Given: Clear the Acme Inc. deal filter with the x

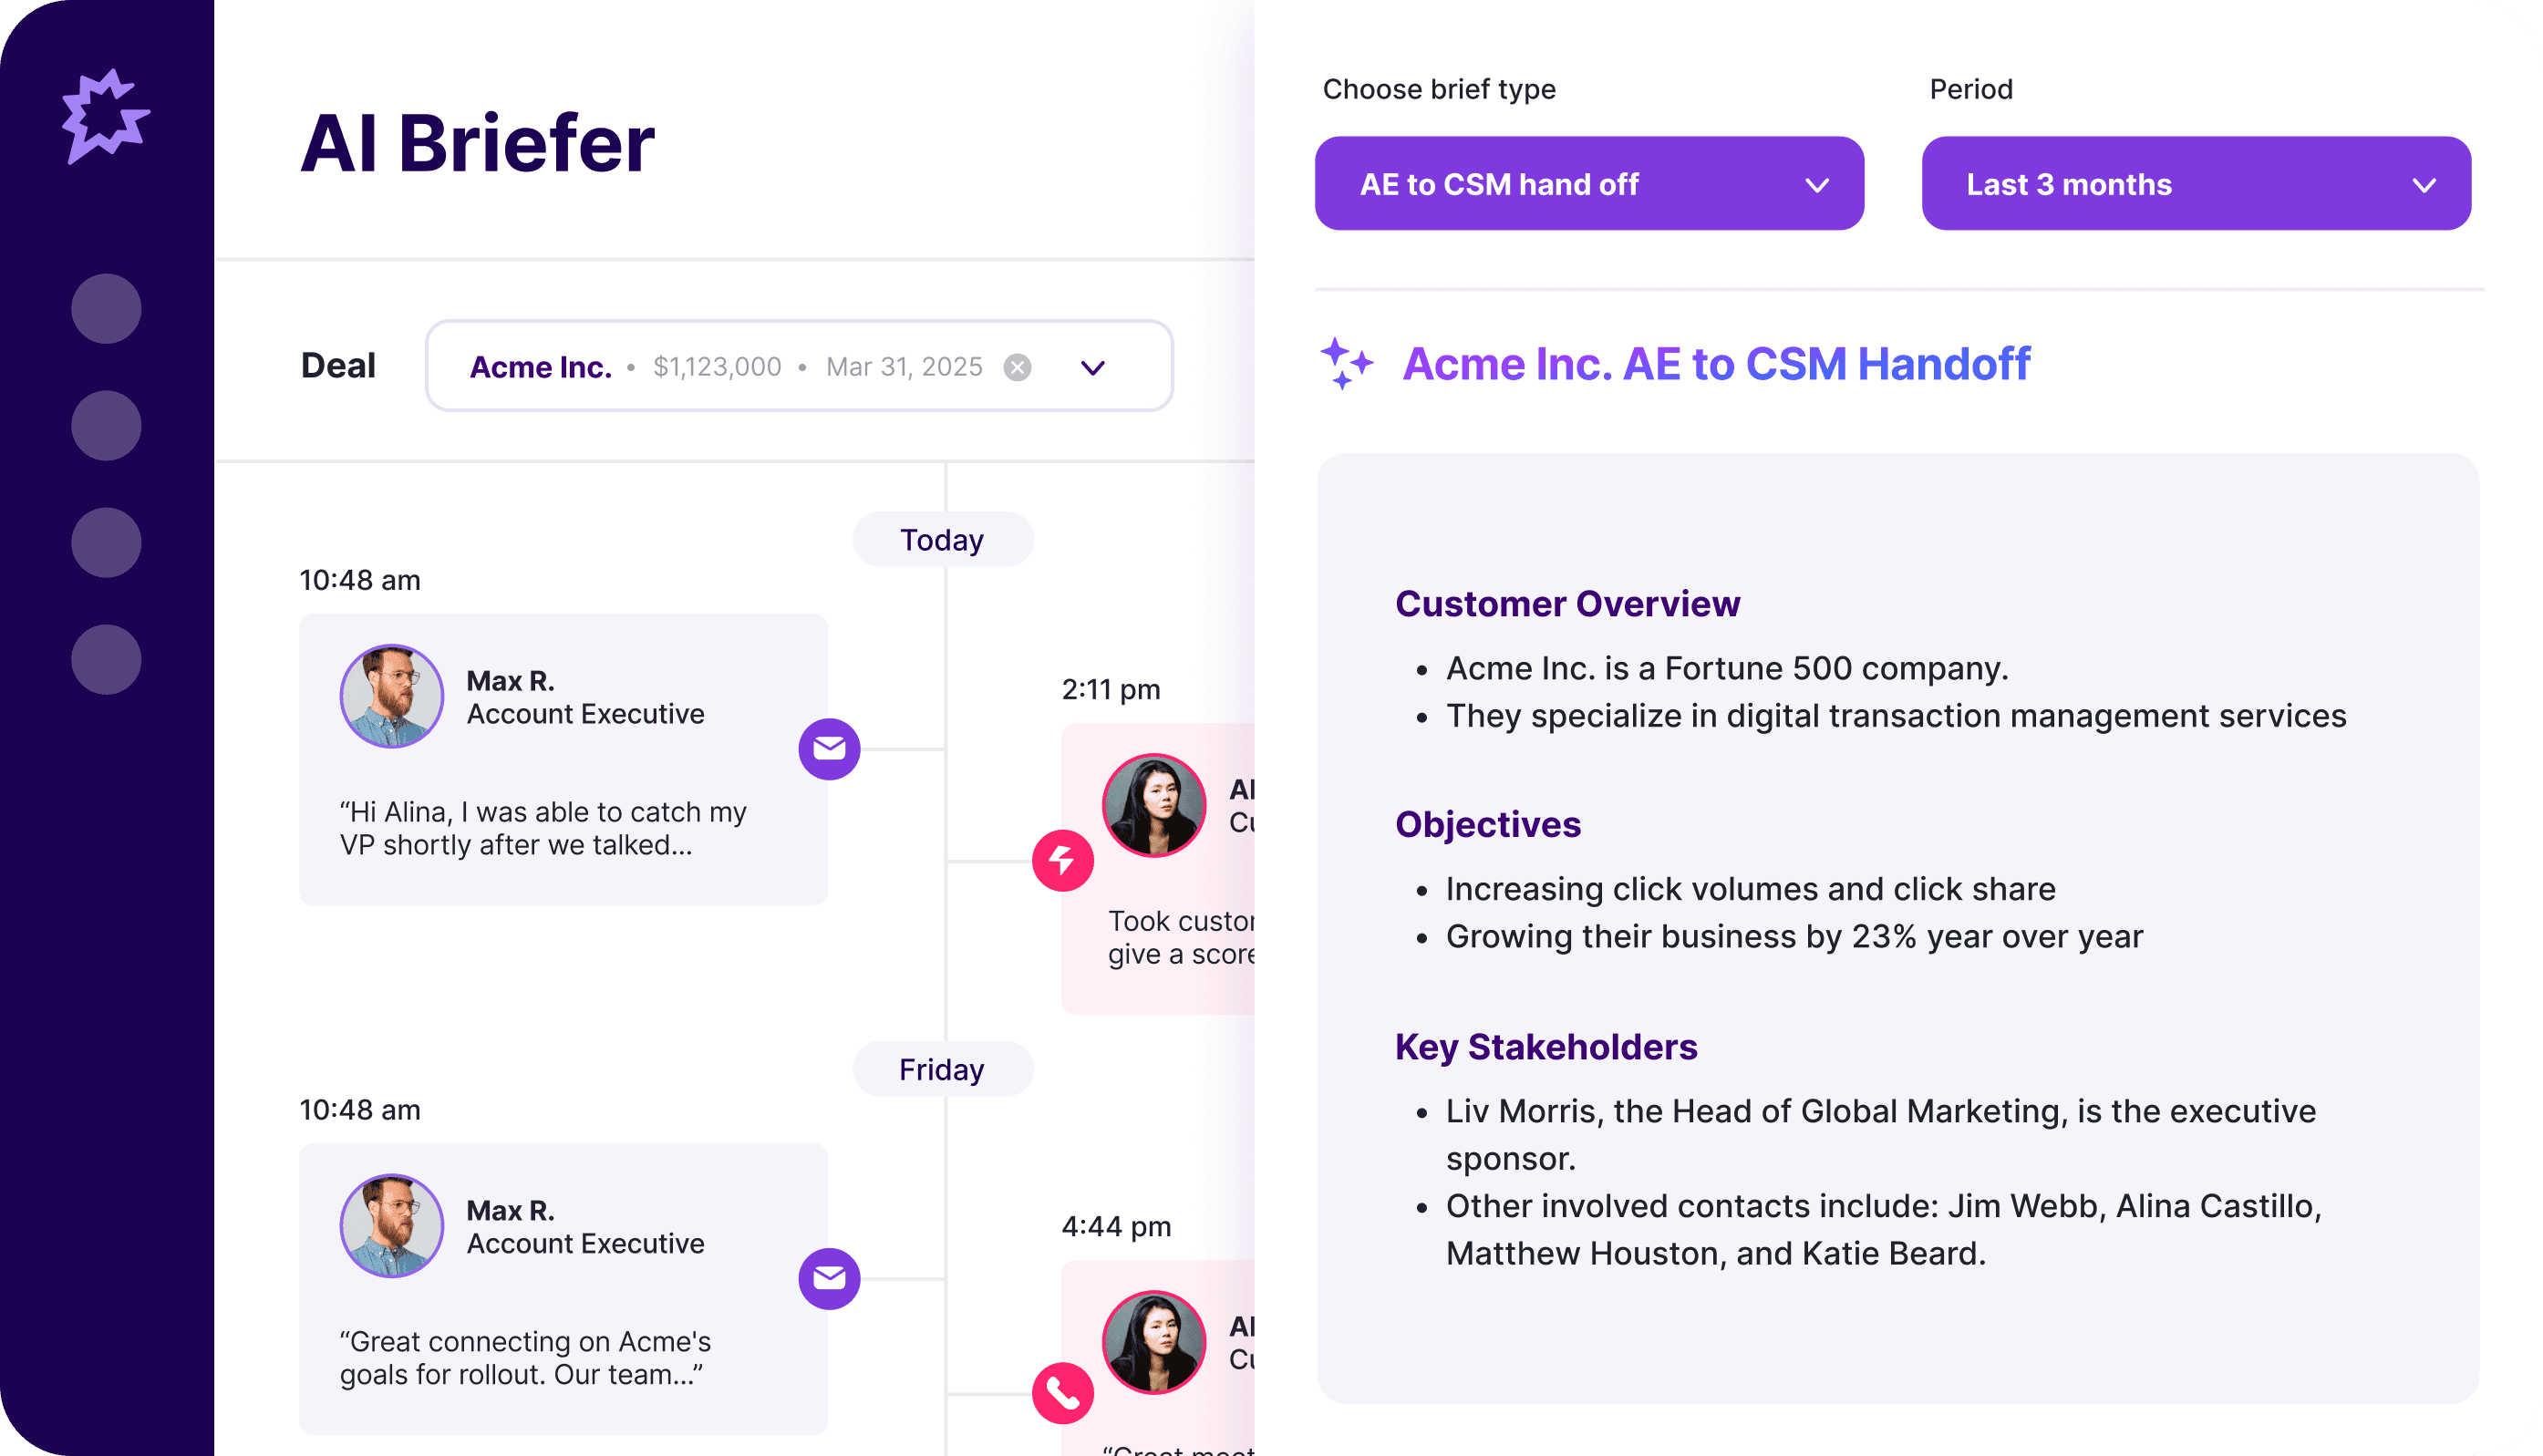Looking at the screenshot, I should click(1017, 366).
